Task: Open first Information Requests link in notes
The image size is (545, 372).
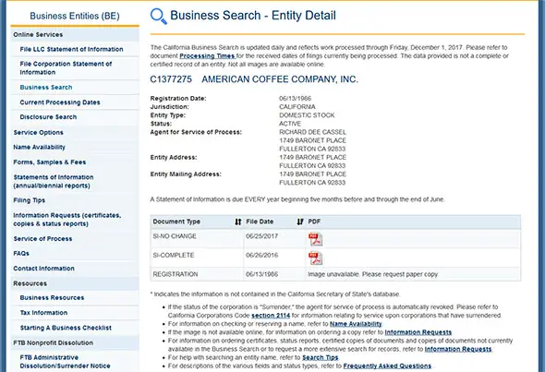Action: 418,332
